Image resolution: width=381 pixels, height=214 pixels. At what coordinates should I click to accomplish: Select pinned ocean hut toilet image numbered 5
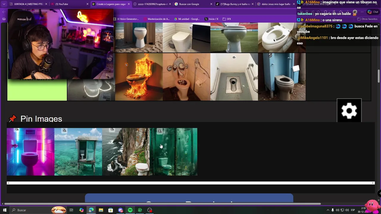pyautogui.click(x=78, y=152)
